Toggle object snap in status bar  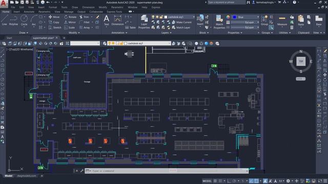pyautogui.click(x=256, y=181)
